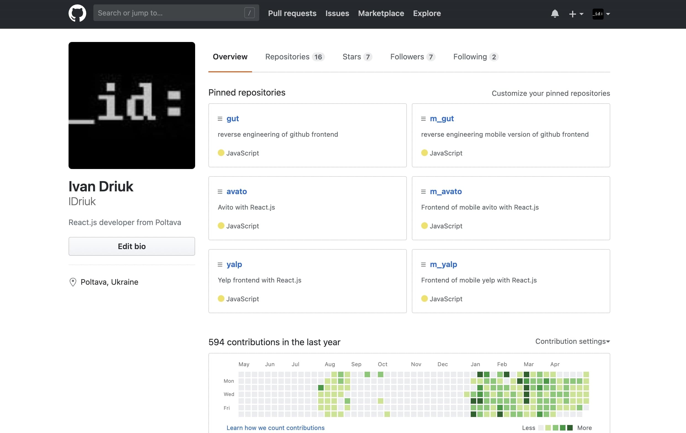Open Learn how we count contributions
Viewport: 686px width, 433px height.
click(x=276, y=427)
